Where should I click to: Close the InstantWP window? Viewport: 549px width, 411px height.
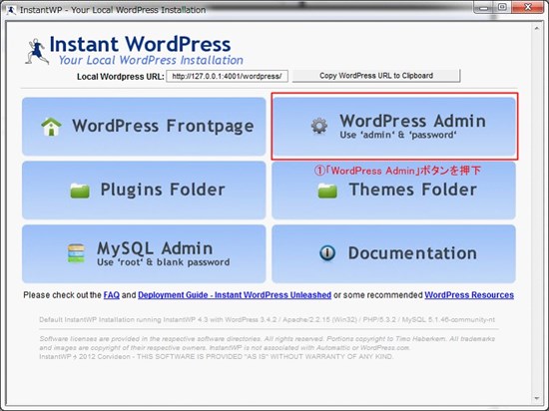point(528,7)
